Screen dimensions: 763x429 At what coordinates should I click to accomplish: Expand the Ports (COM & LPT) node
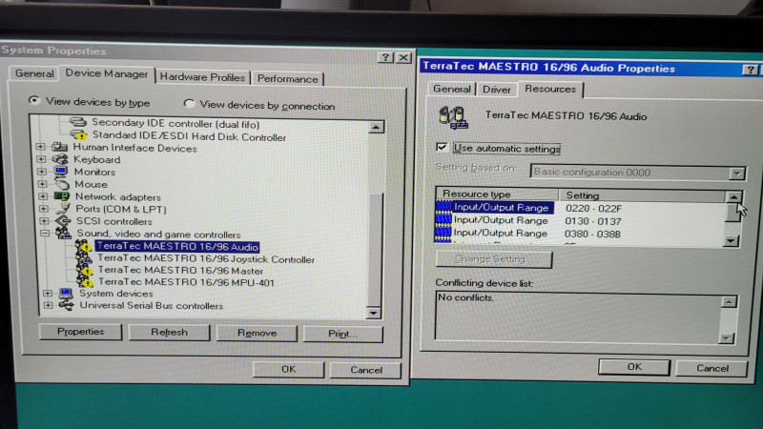pyautogui.click(x=43, y=208)
